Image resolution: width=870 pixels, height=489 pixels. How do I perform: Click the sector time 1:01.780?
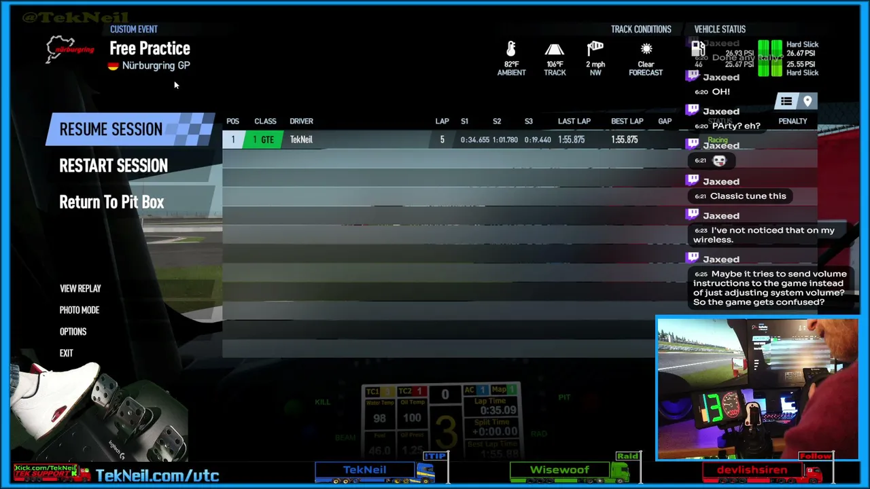pyautogui.click(x=504, y=140)
